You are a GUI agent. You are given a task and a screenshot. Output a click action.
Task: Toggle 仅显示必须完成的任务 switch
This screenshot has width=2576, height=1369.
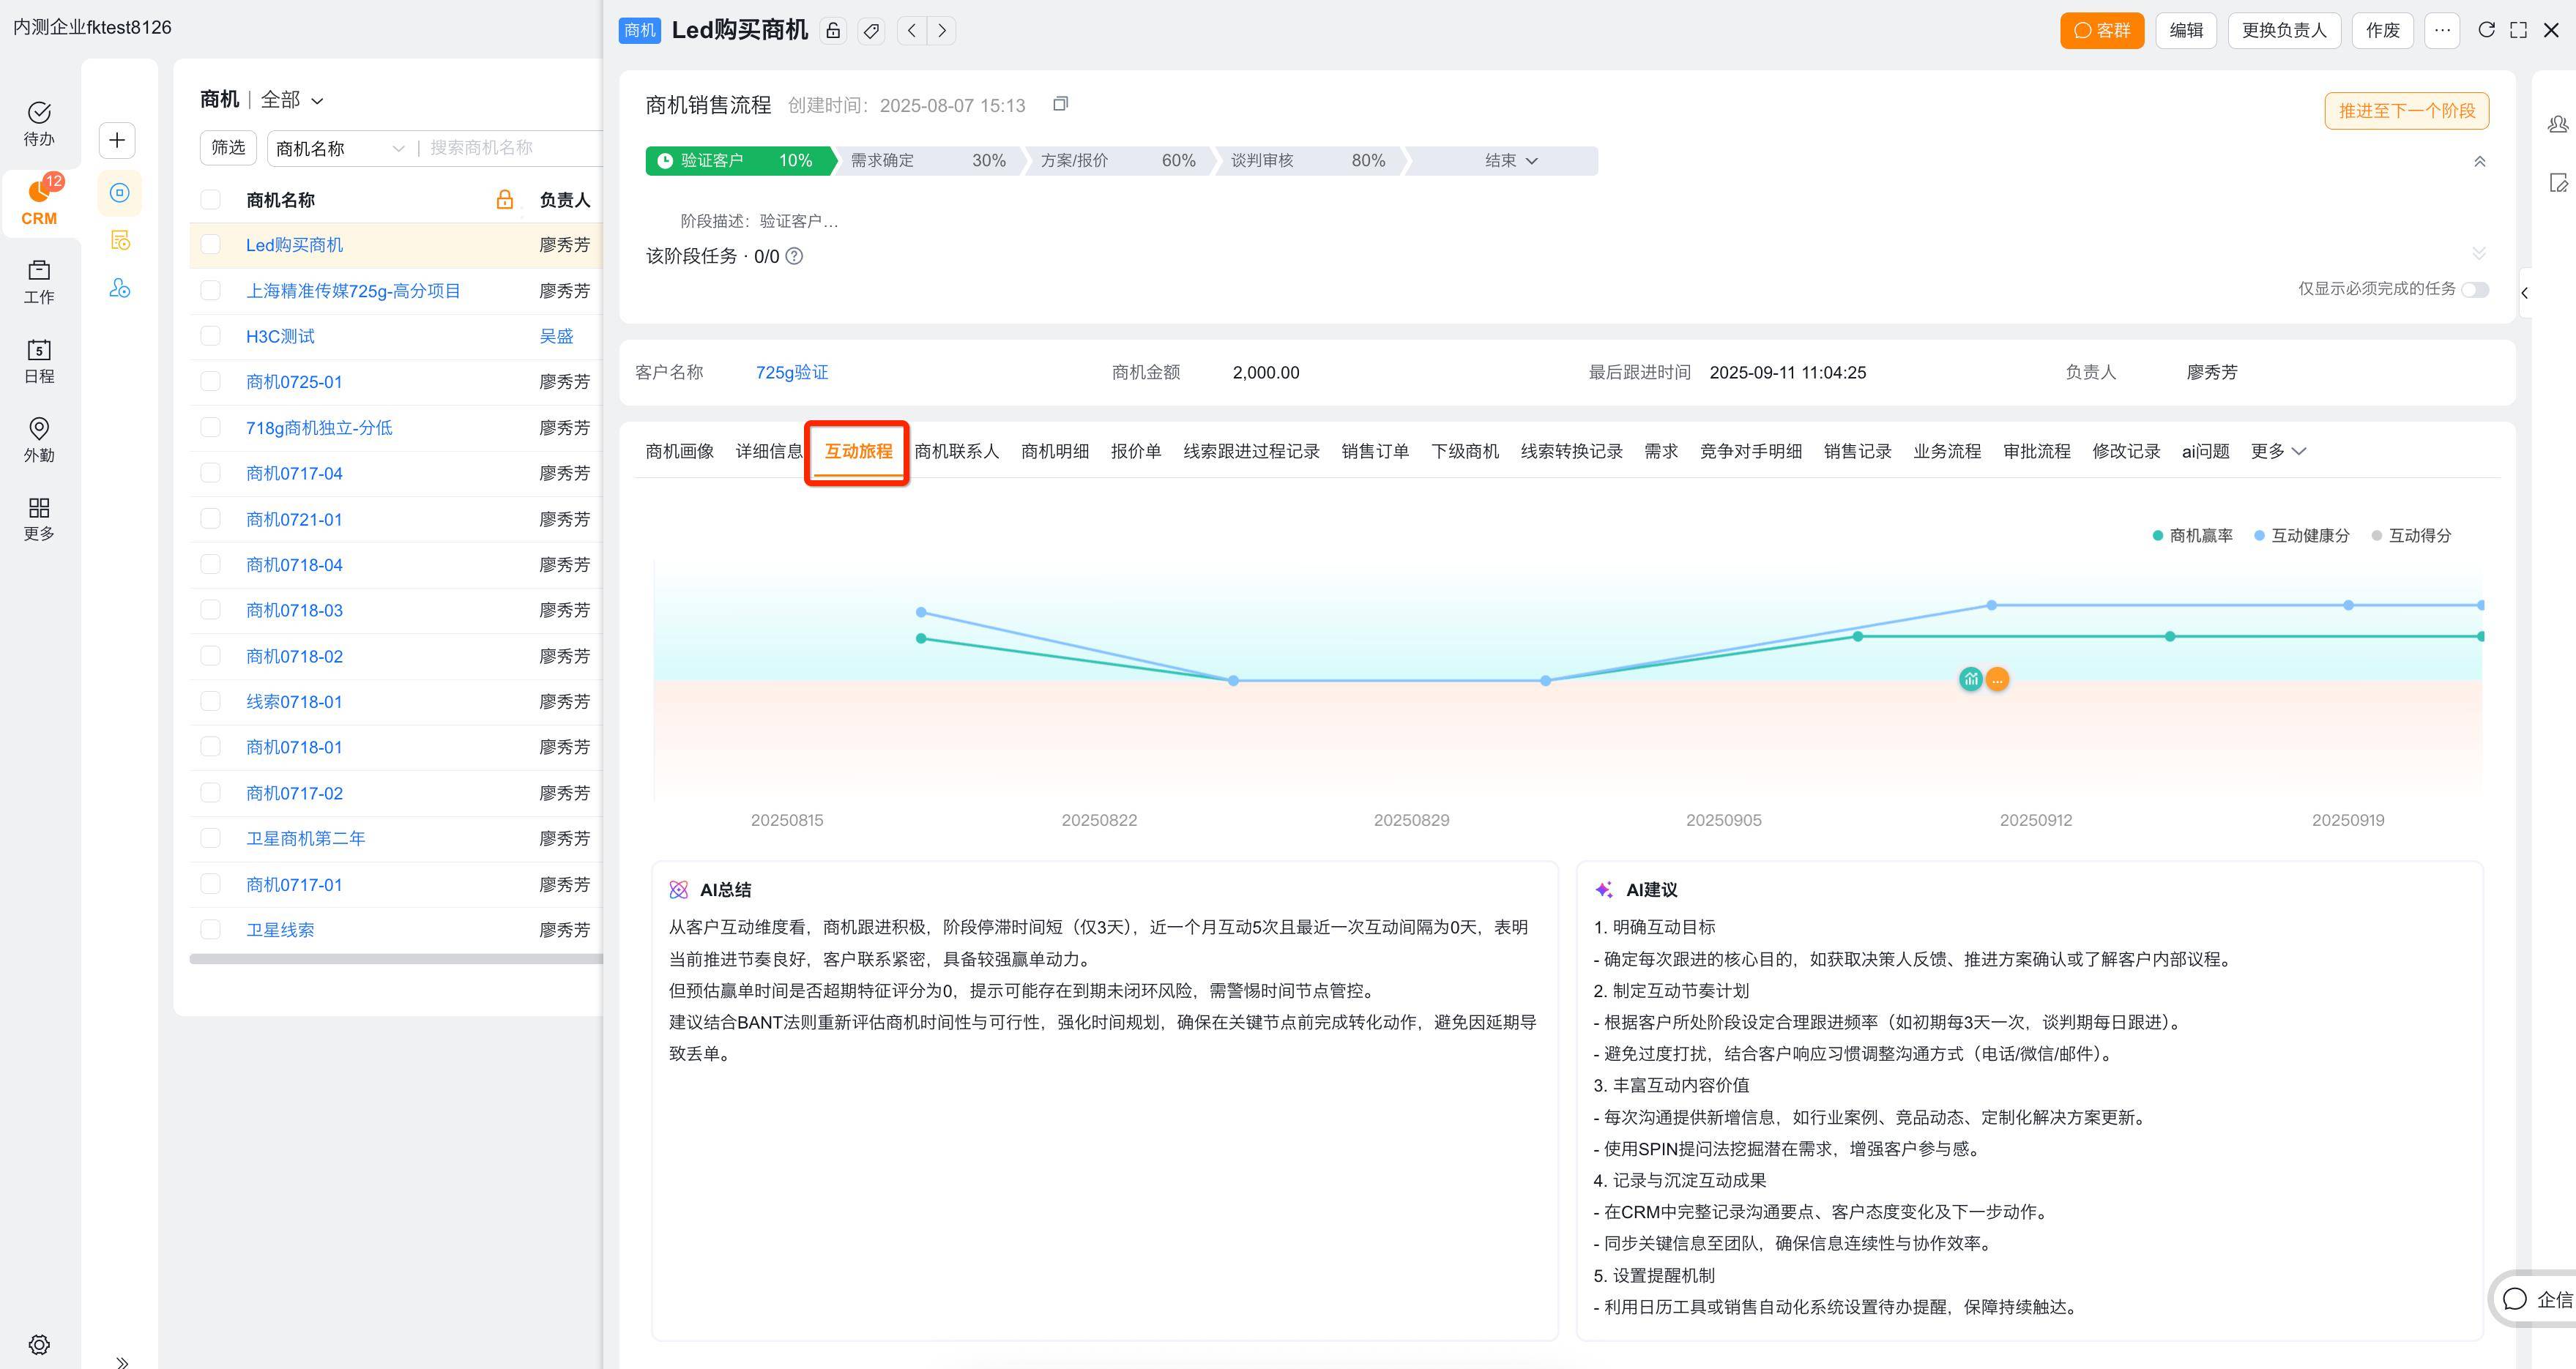[x=2475, y=289]
